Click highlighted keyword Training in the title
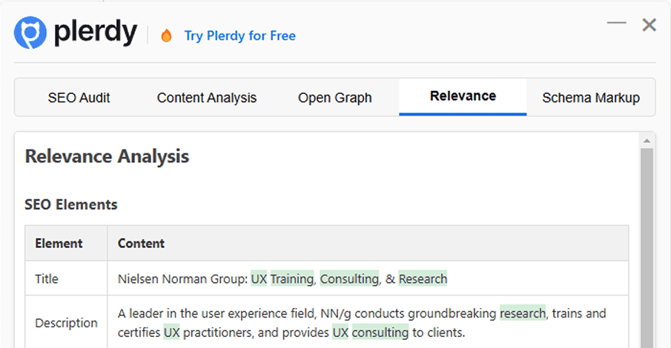The height and width of the screenshot is (348, 671). [x=292, y=279]
